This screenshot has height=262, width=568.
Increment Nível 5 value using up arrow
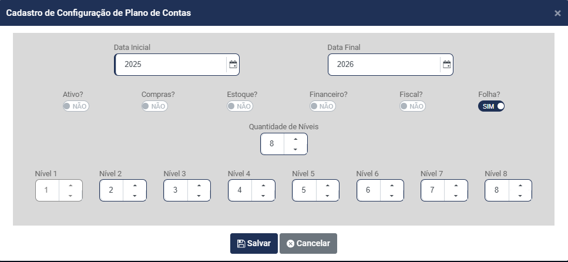click(x=328, y=185)
